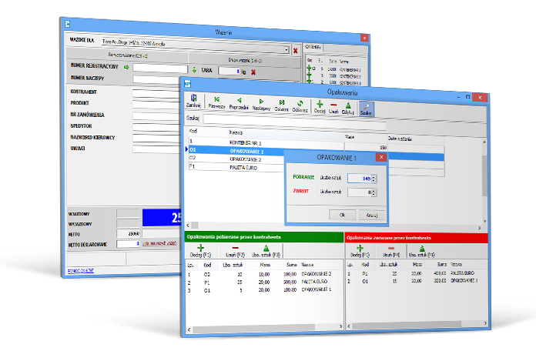Increase the POBRANIE quantity spinner

click(x=374, y=175)
